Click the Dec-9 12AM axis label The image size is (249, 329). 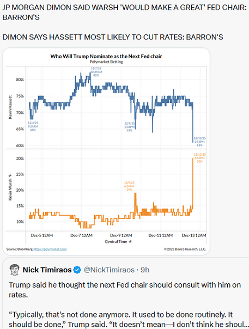(121, 235)
